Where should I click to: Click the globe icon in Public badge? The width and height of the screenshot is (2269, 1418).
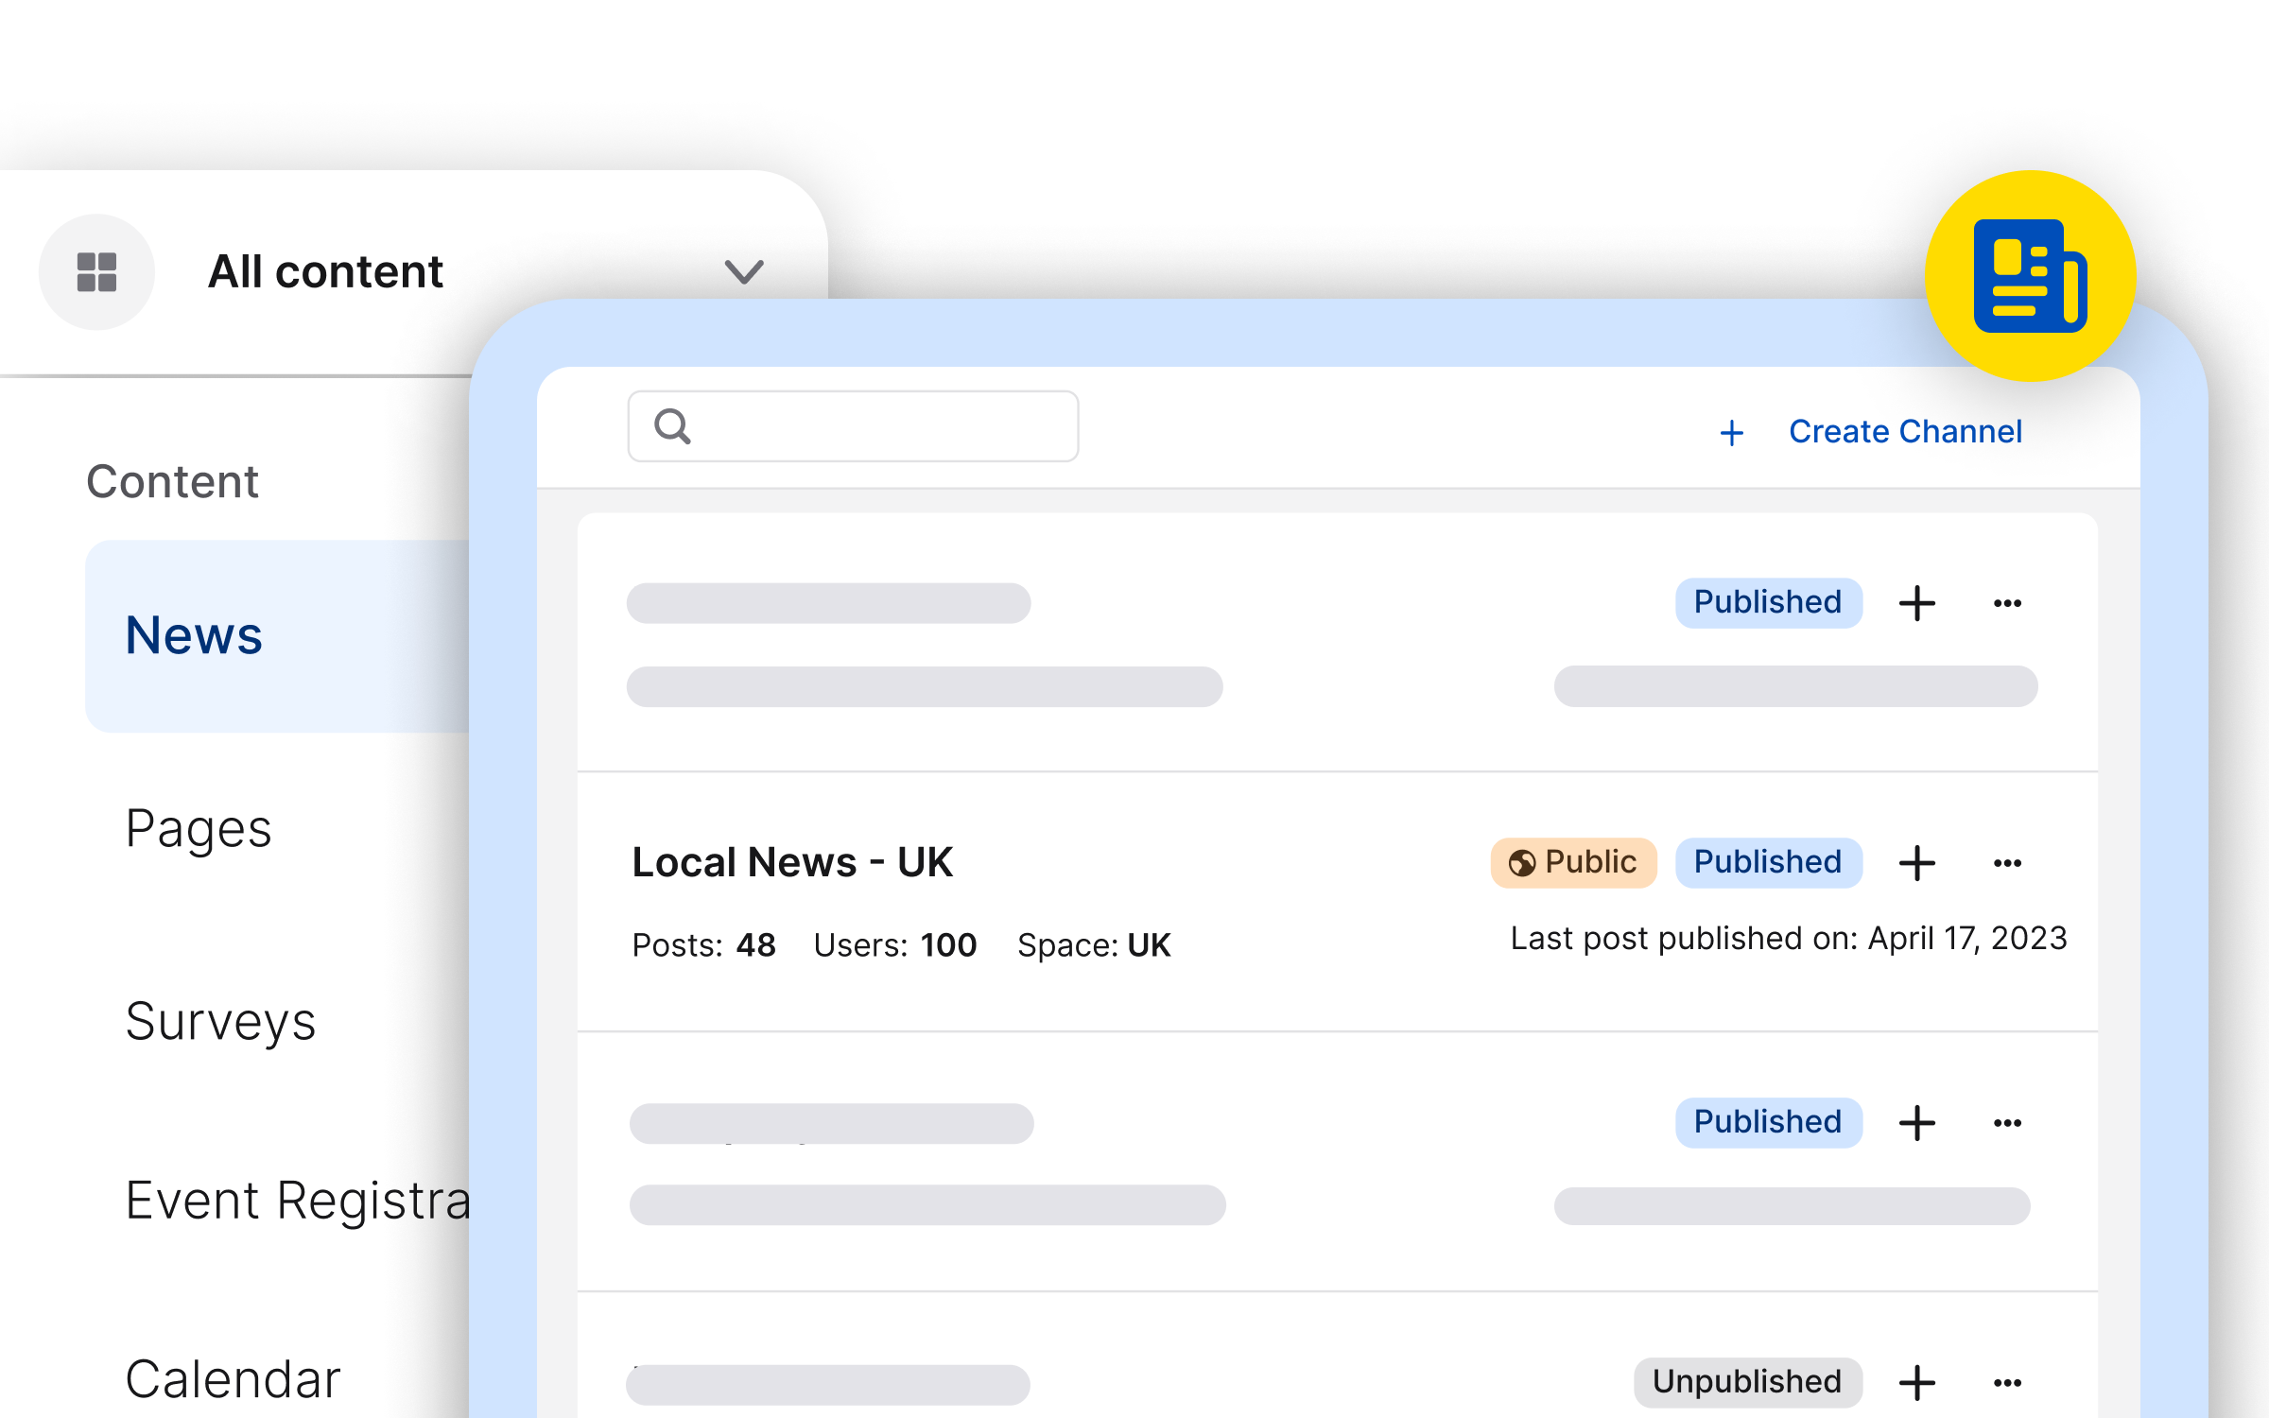1522,863
